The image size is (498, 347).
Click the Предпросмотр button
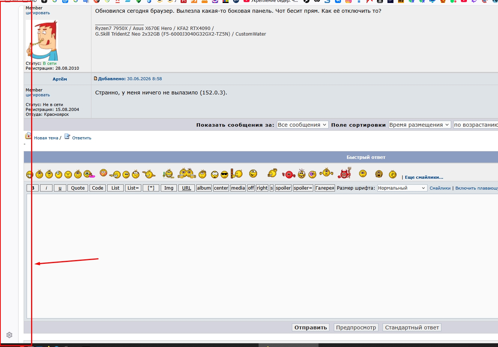click(x=356, y=328)
